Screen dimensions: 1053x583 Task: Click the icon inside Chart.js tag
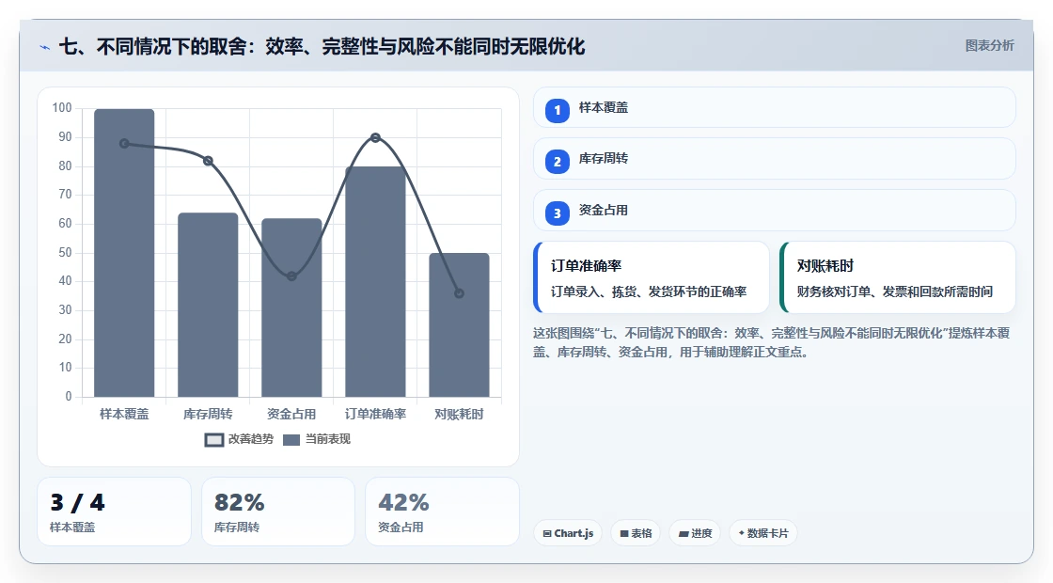pos(547,534)
